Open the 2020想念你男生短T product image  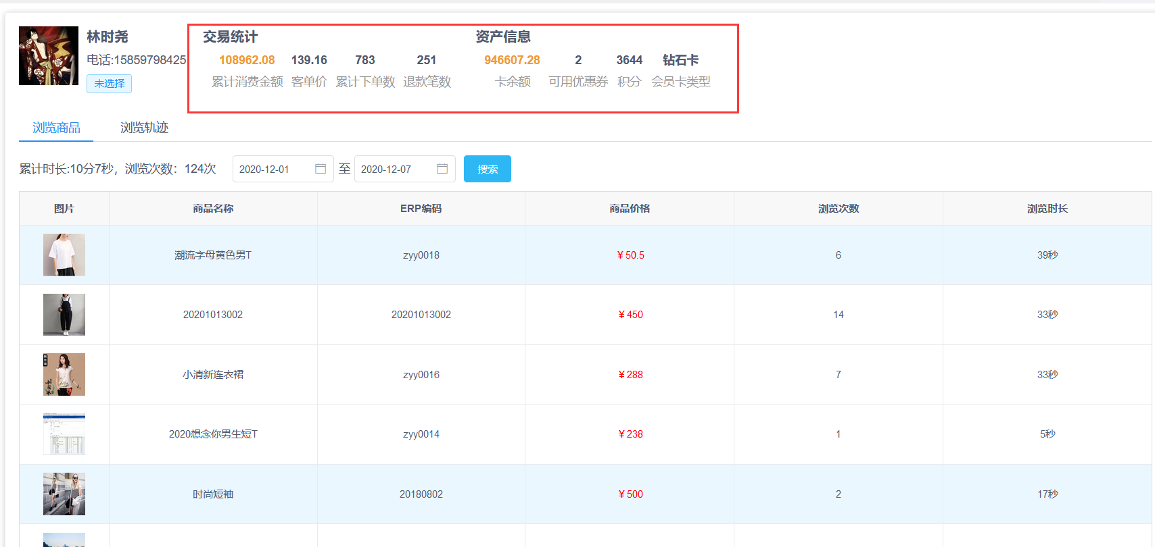[64, 434]
